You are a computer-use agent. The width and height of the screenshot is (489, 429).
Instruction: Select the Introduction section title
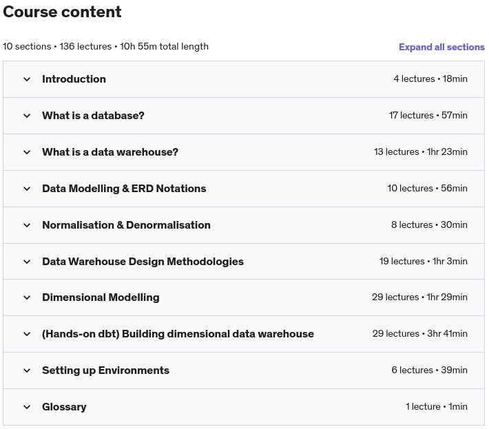click(x=74, y=79)
